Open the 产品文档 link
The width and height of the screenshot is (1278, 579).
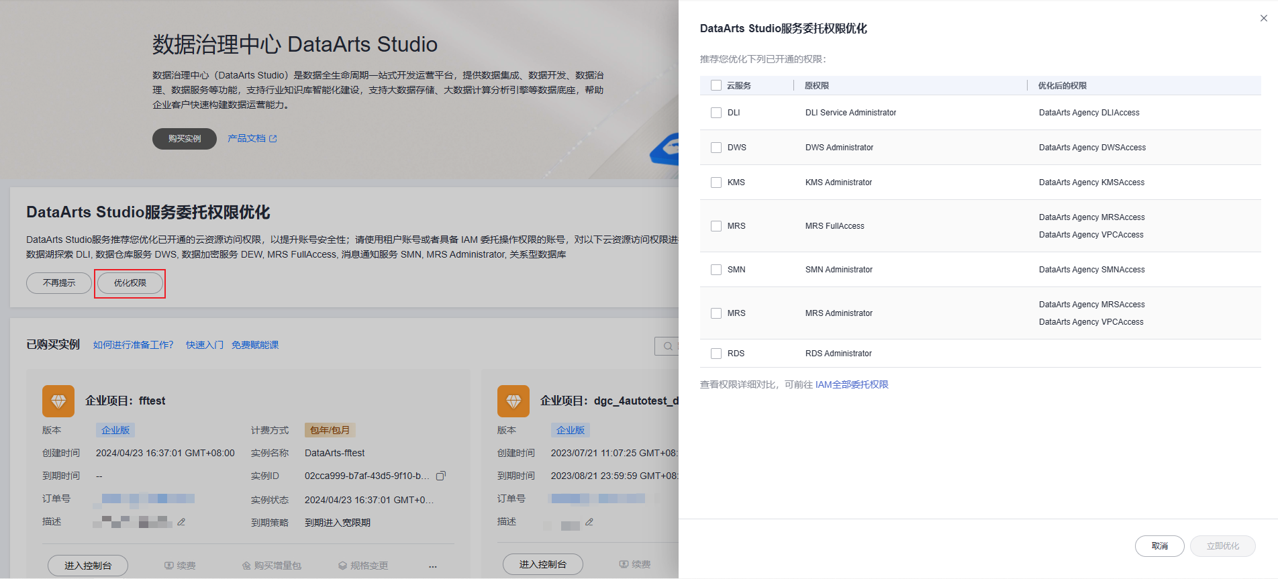pos(246,138)
